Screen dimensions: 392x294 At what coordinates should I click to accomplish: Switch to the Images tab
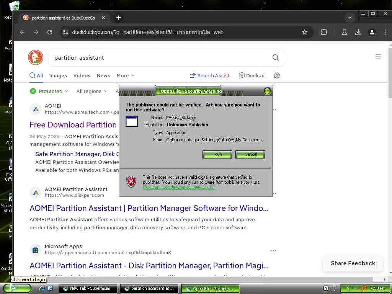click(58, 75)
